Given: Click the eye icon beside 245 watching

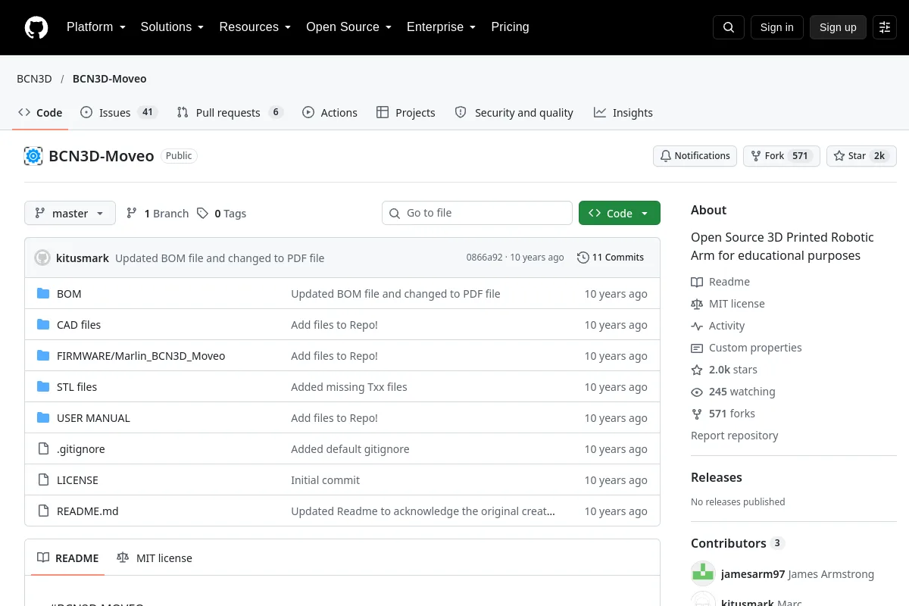Looking at the screenshot, I should [x=697, y=392].
